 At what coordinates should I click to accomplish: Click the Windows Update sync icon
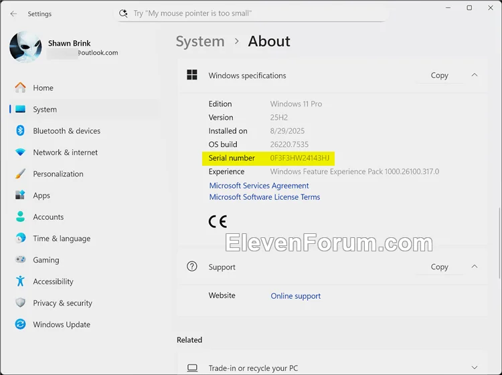pos(20,324)
